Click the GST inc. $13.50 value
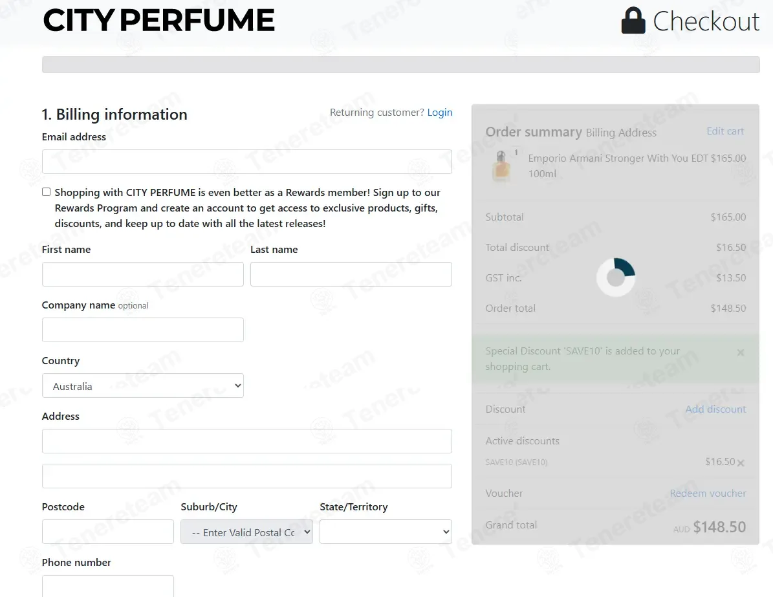This screenshot has height=597, width=773. (x=731, y=277)
